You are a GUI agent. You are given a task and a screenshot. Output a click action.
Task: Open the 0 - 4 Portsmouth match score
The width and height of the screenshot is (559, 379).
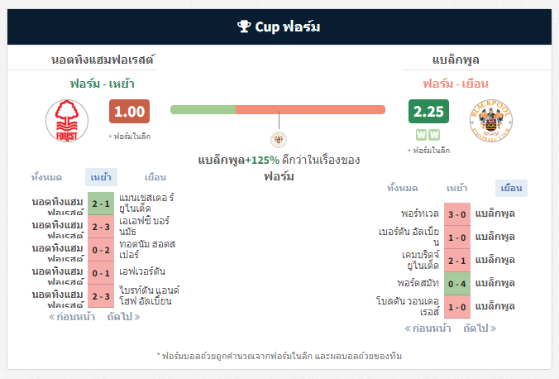pos(457,284)
